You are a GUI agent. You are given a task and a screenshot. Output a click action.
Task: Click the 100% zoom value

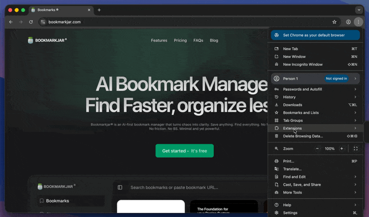[329, 148]
